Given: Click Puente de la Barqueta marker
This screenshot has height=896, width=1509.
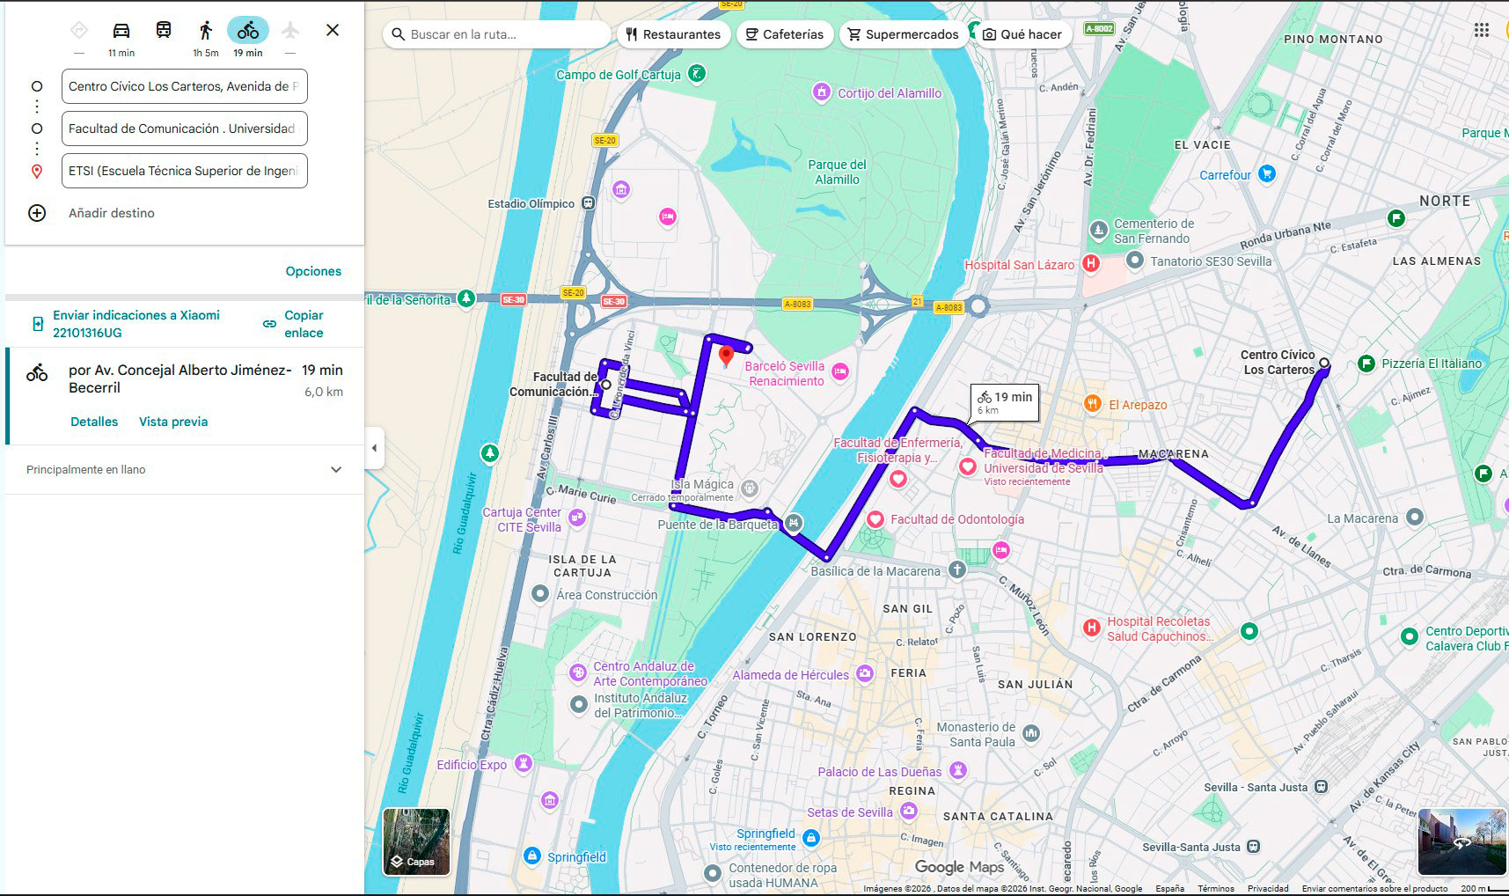Looking at the screenshot, I should (x=794, y=524).
